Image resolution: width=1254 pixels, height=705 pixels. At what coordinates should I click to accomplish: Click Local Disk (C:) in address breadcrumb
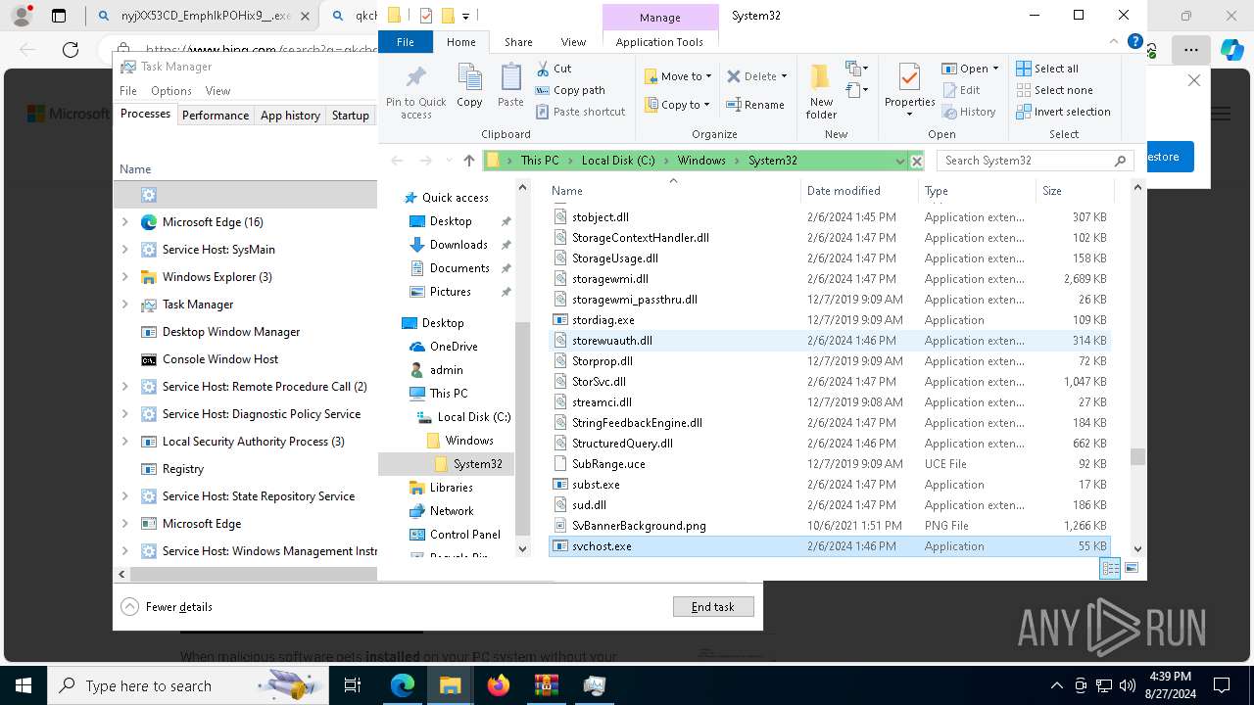618,161
